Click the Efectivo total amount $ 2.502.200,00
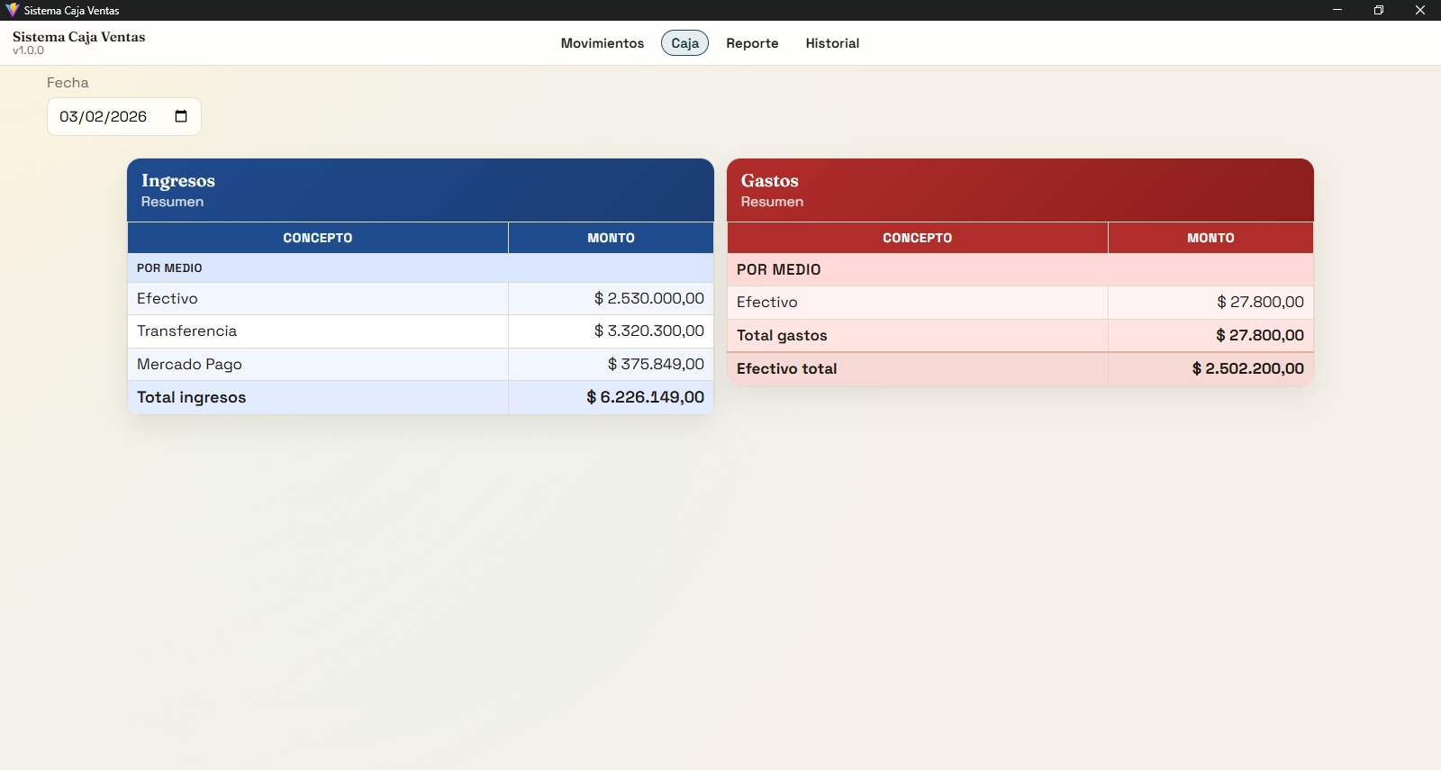1441x770 pixels. coord(1247,368)
